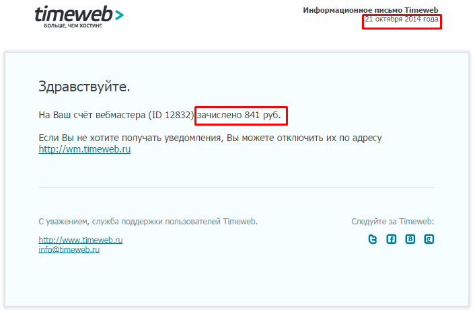Click the date '21 октября 2014 года'

(402, 19)
